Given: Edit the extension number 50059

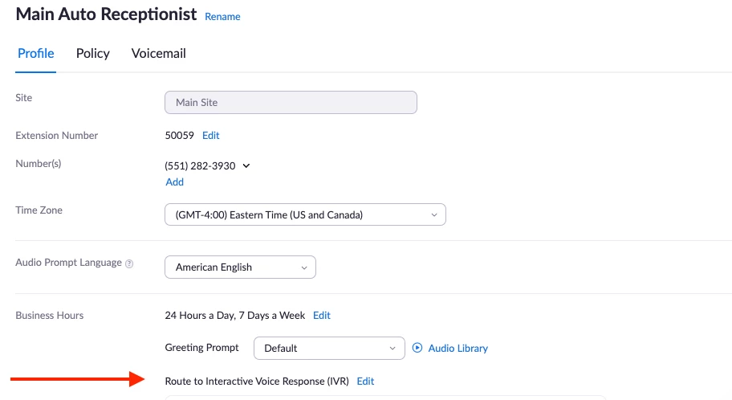Looking at the screenshot, I should pyautogui.click(x=211, y=136).
